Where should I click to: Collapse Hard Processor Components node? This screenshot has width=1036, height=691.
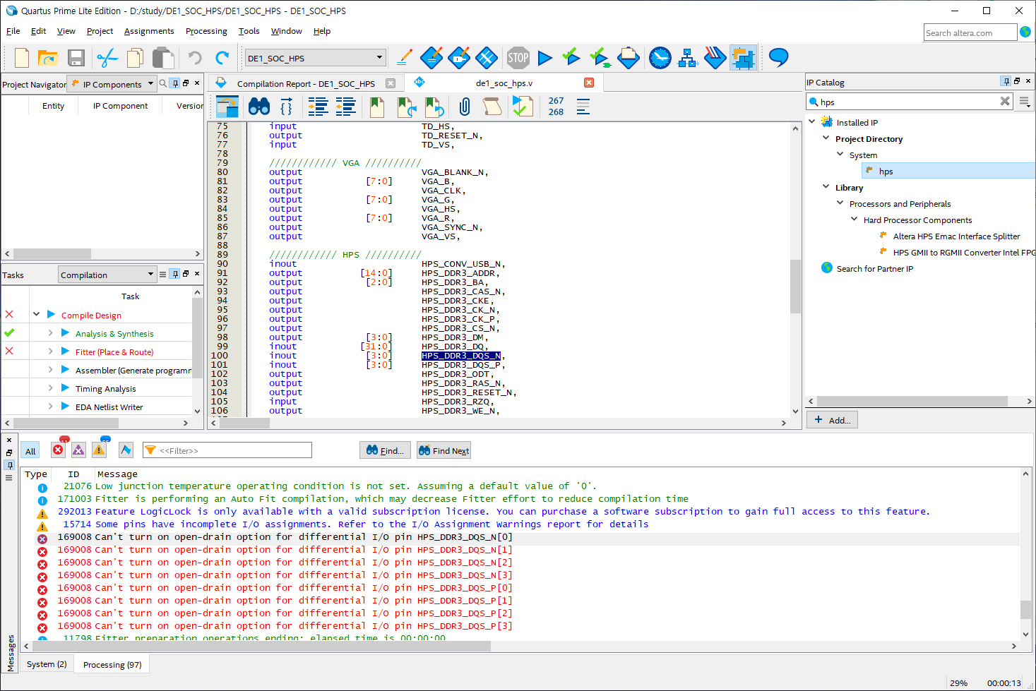tap(855, 219)
